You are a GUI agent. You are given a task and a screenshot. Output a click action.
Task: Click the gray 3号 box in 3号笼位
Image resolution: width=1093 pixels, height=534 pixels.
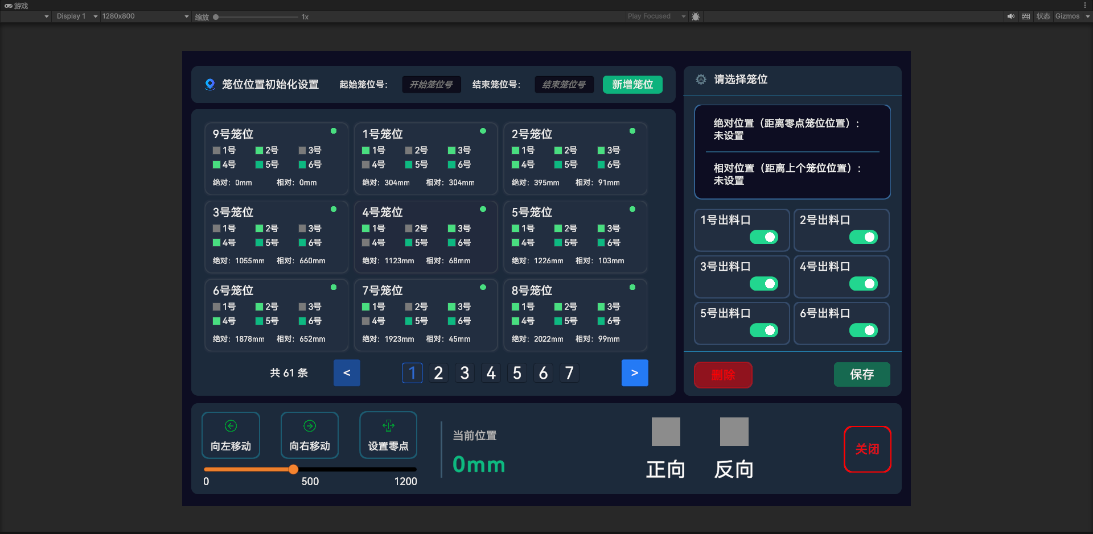coord(302,229)
